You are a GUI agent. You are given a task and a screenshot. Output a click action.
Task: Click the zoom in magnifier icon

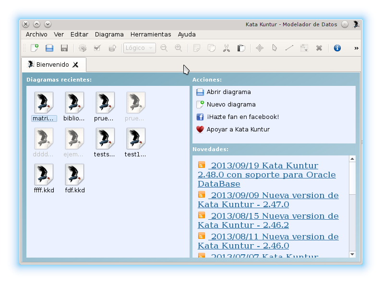[179, 48]
